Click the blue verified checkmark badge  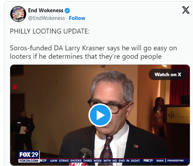click(x=67, y=10)
